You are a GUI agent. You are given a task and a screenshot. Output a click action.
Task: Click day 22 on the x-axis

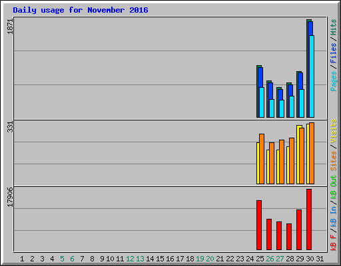pyautogui.click(x=230, y=259)
